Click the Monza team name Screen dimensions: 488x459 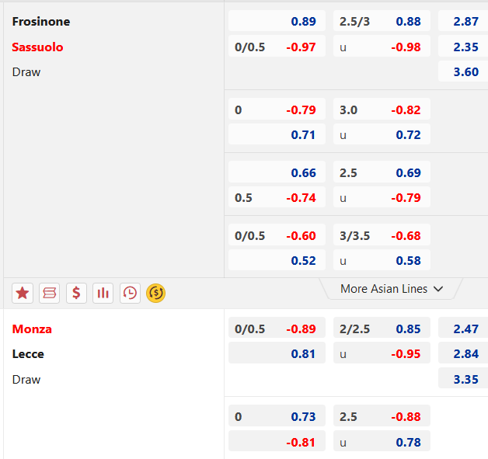point(32,329)
